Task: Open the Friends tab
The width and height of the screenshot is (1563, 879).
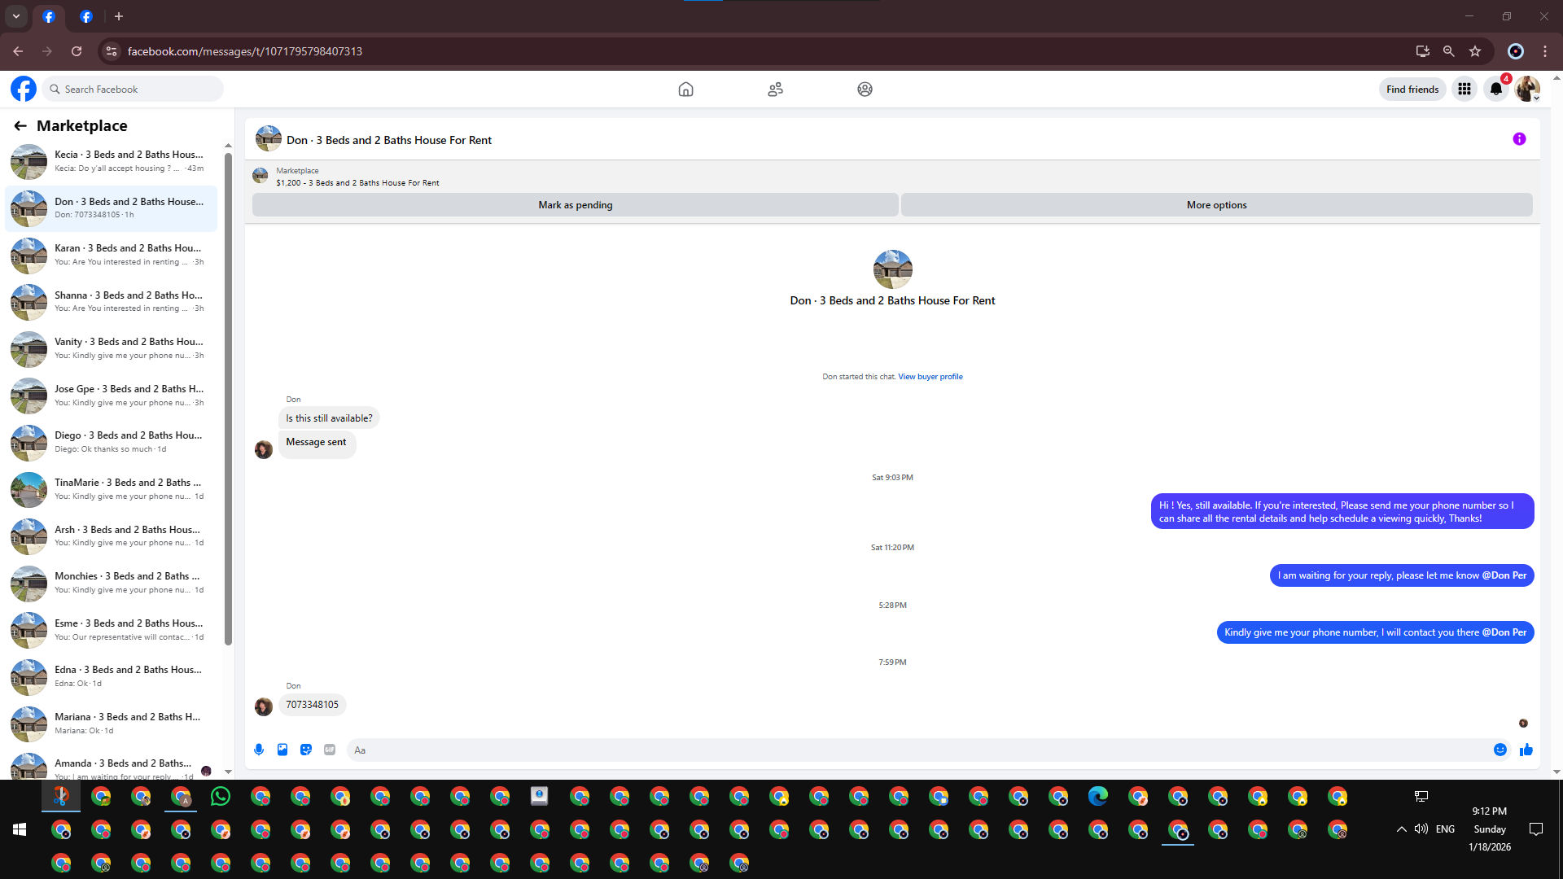Action: (775, 90)
